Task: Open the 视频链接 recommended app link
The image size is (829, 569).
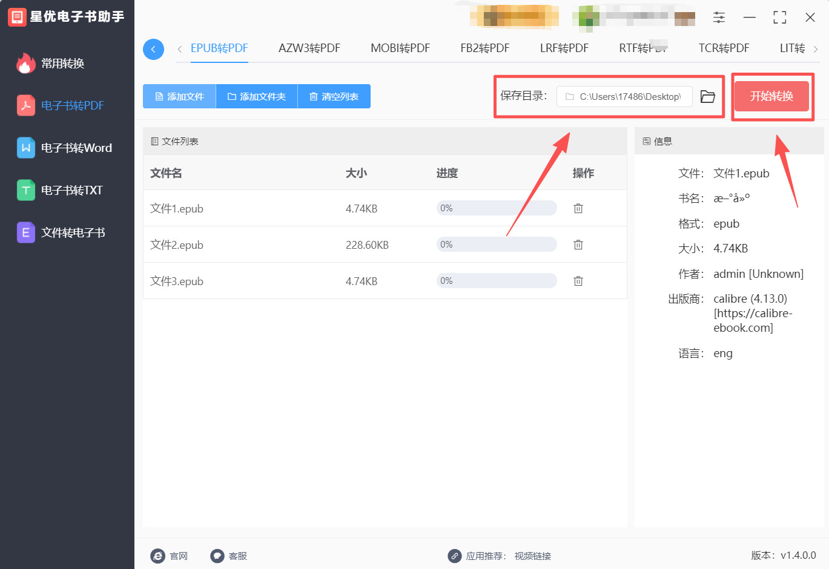Action: click(533, 556)
